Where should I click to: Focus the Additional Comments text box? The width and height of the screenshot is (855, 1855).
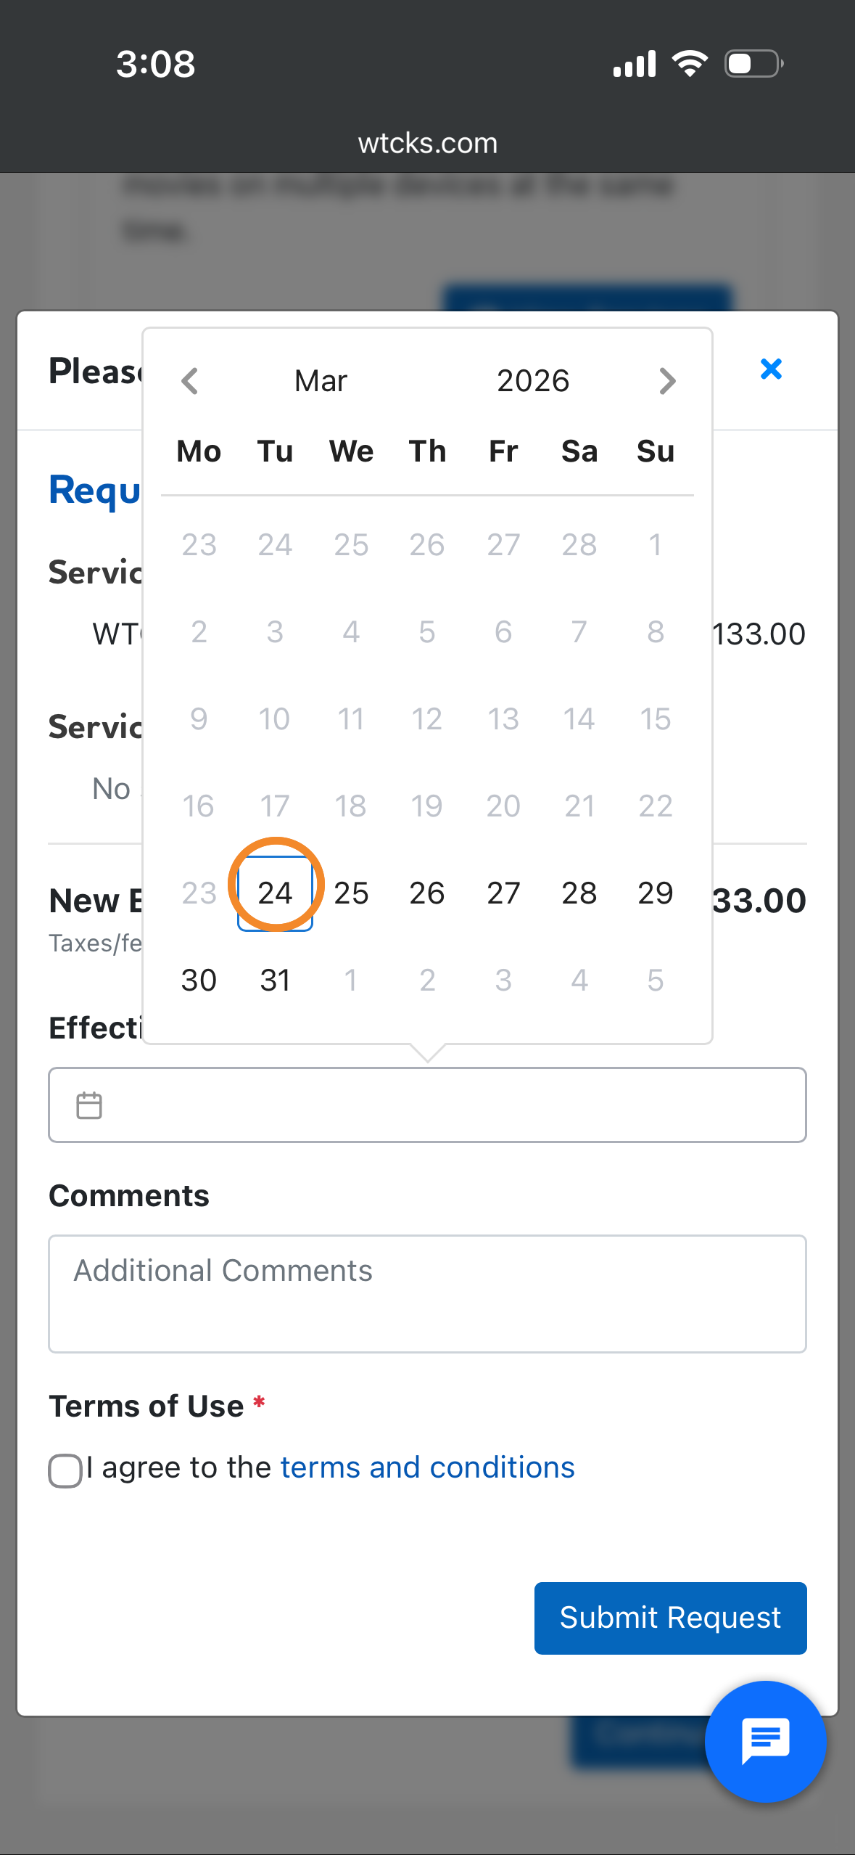427,1293
